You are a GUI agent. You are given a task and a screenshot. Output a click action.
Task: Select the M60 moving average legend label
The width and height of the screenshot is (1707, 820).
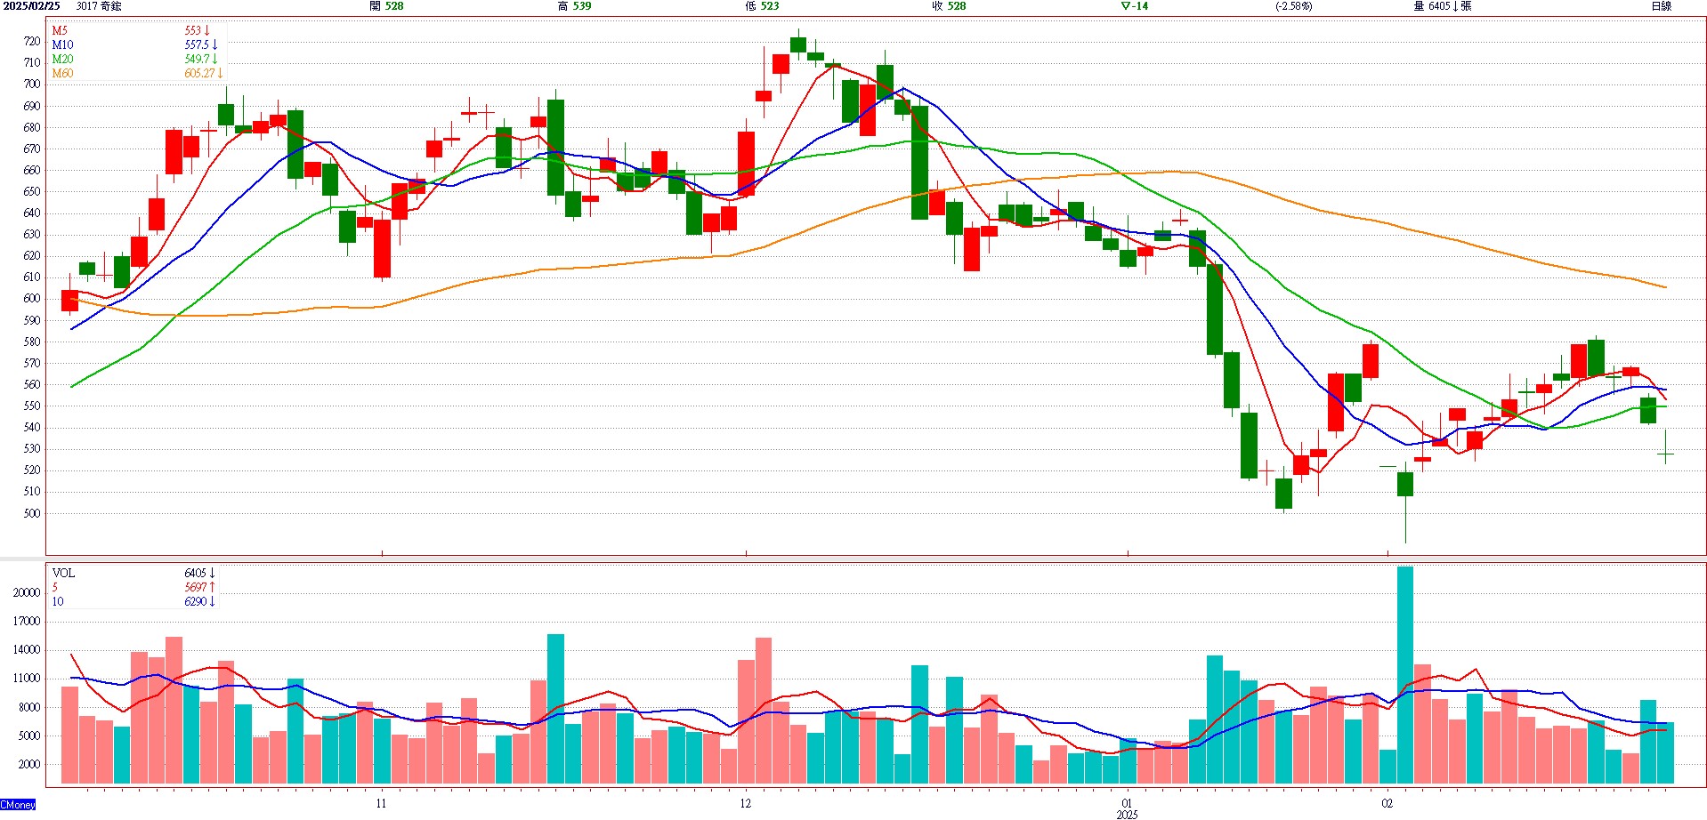[x=62, y=73]
